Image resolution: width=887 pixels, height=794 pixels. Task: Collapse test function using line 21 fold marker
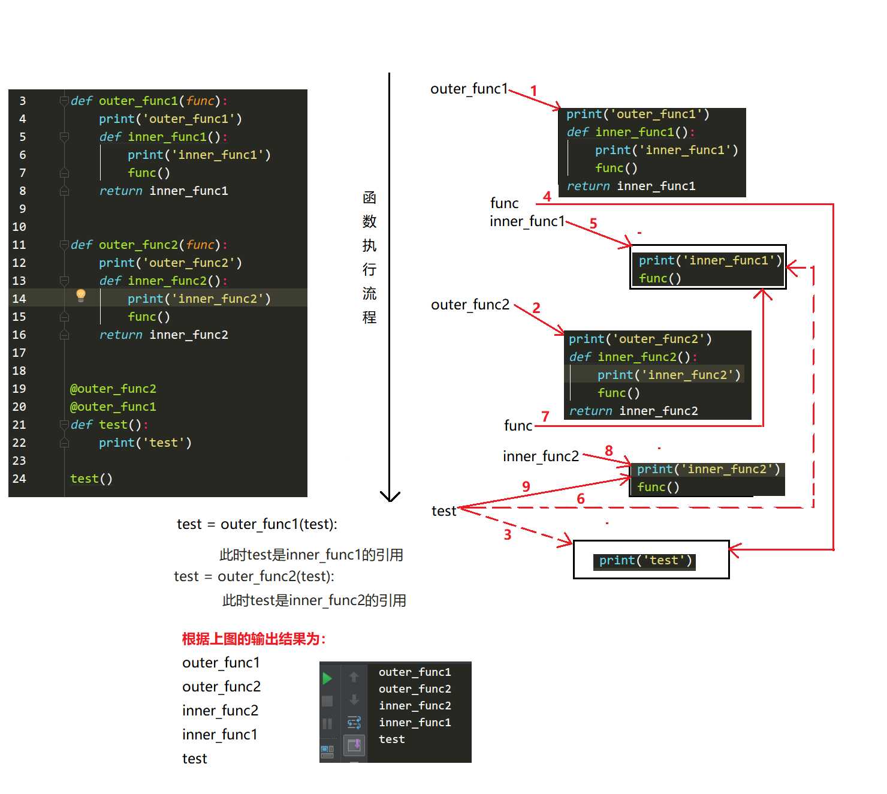(64, 425)
